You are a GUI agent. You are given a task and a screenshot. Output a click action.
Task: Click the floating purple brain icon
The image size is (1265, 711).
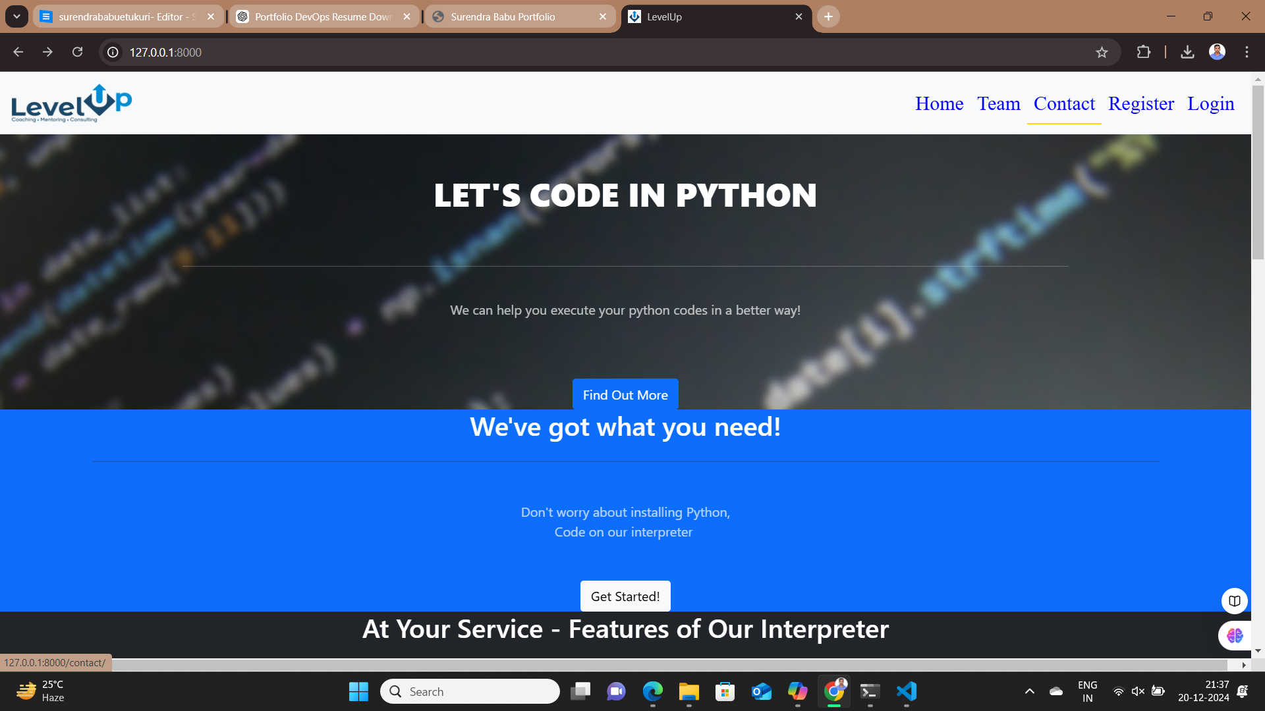coord(1234,635)
